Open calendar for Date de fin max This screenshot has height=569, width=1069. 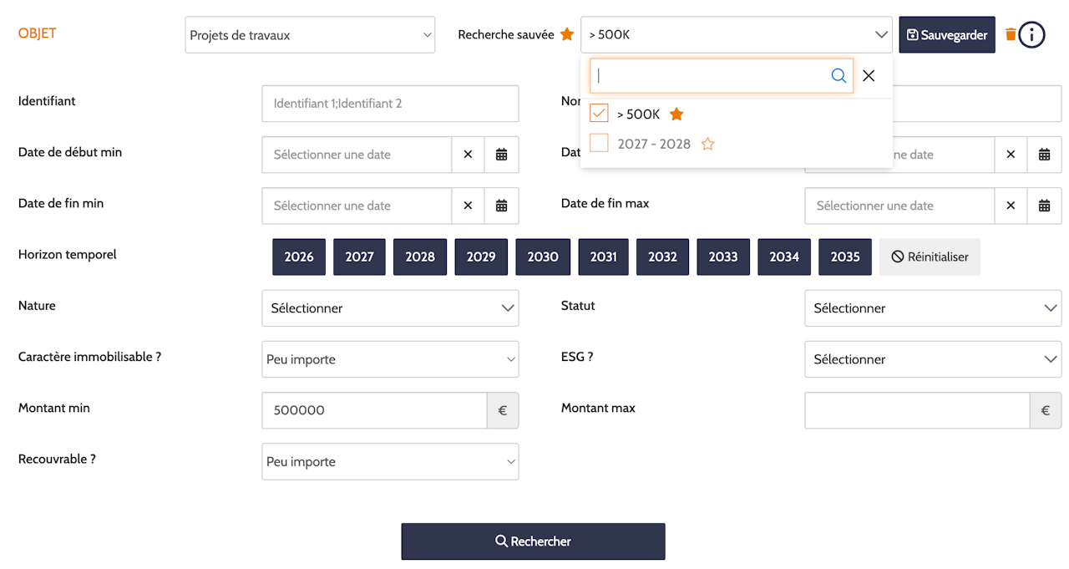[1044, 206]
